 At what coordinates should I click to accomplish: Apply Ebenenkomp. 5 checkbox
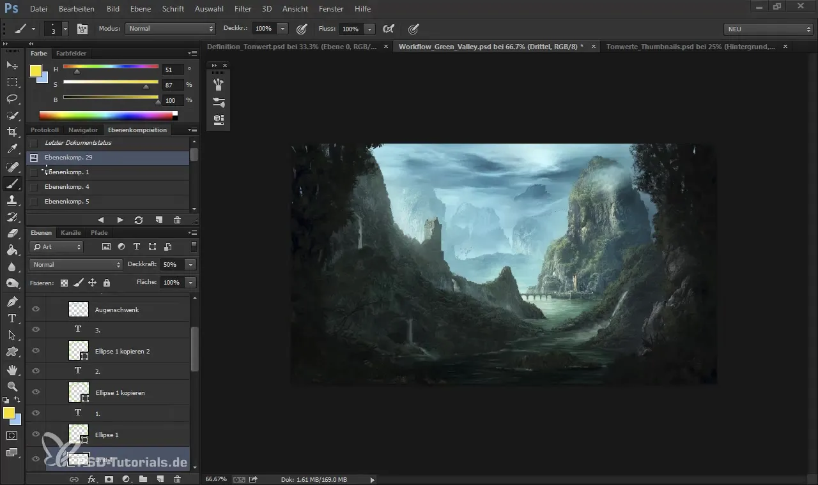tap(34, 202)
